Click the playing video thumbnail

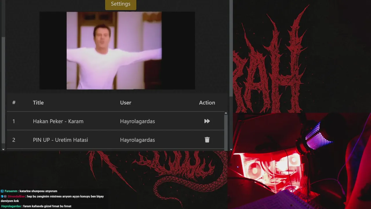[x=117, y=51]
